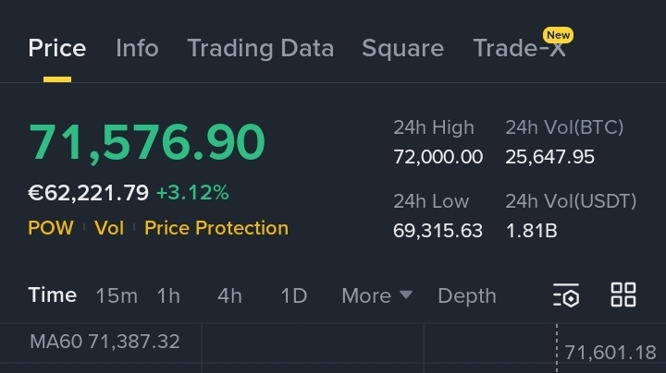This screenshot has height=373, width=666.
Task: Expand the More intervals dropdown
Action: coord(376,295)
